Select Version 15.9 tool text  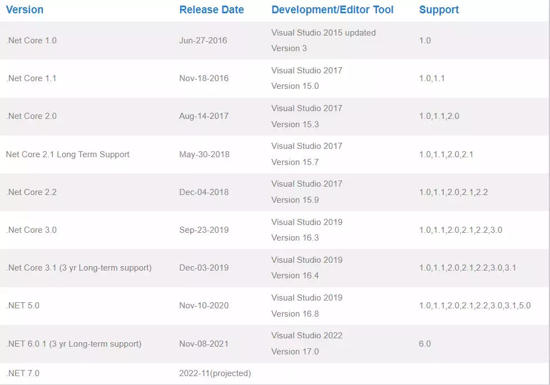[x=295, y=199]
